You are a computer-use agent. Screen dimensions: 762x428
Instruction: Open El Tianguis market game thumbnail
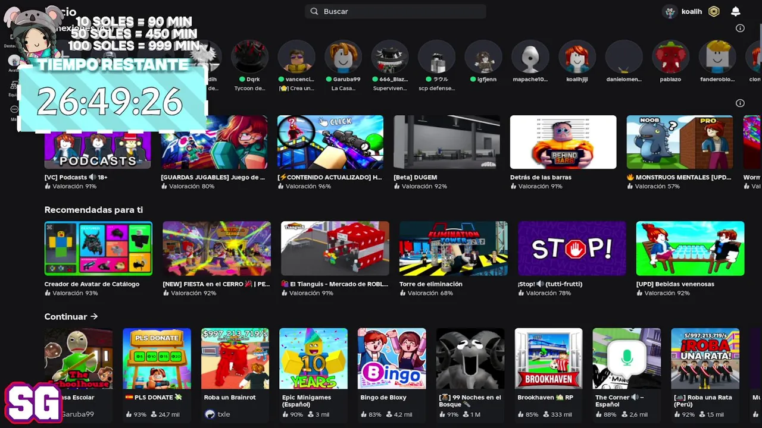(335, 248)
